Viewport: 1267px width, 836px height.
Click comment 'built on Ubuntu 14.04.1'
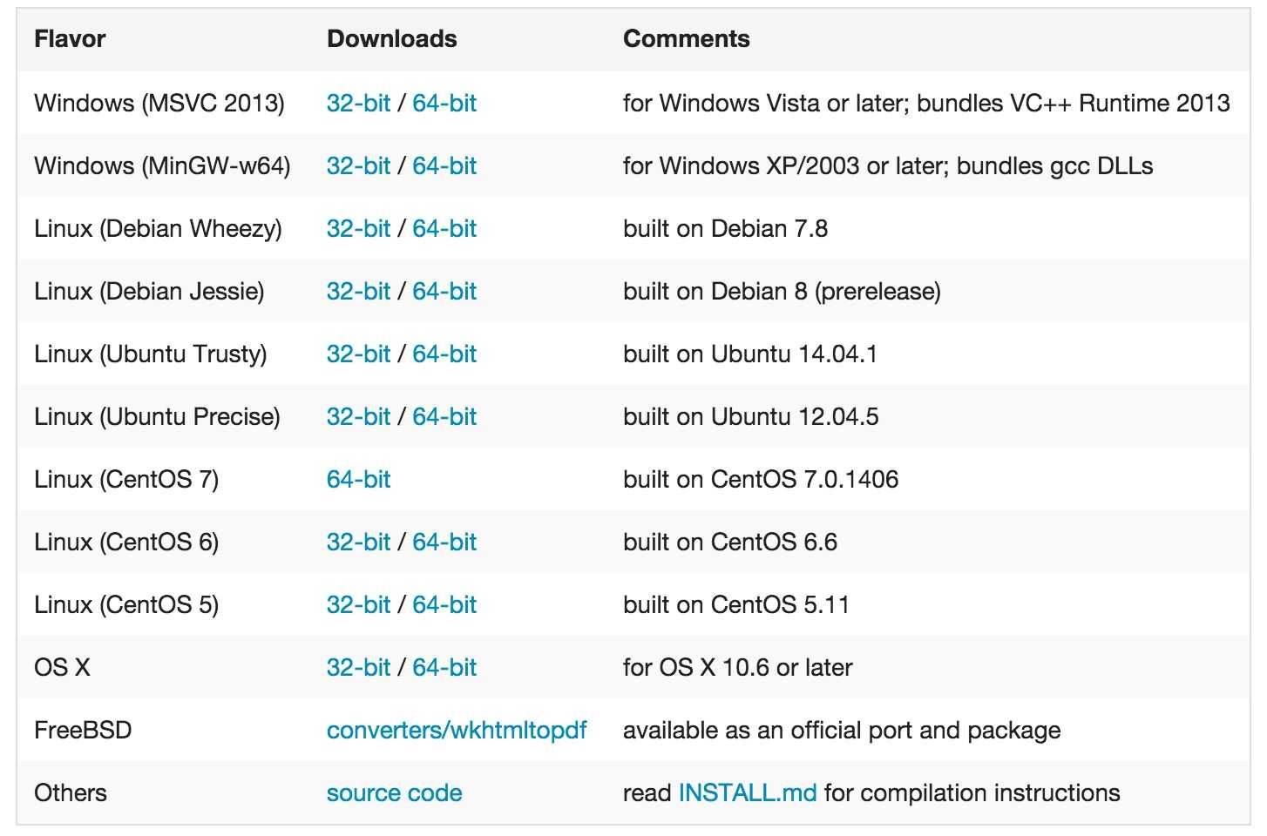(x=750, y=354)
